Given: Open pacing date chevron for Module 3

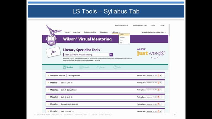Looking at the screenshot, I should point(160,97).
